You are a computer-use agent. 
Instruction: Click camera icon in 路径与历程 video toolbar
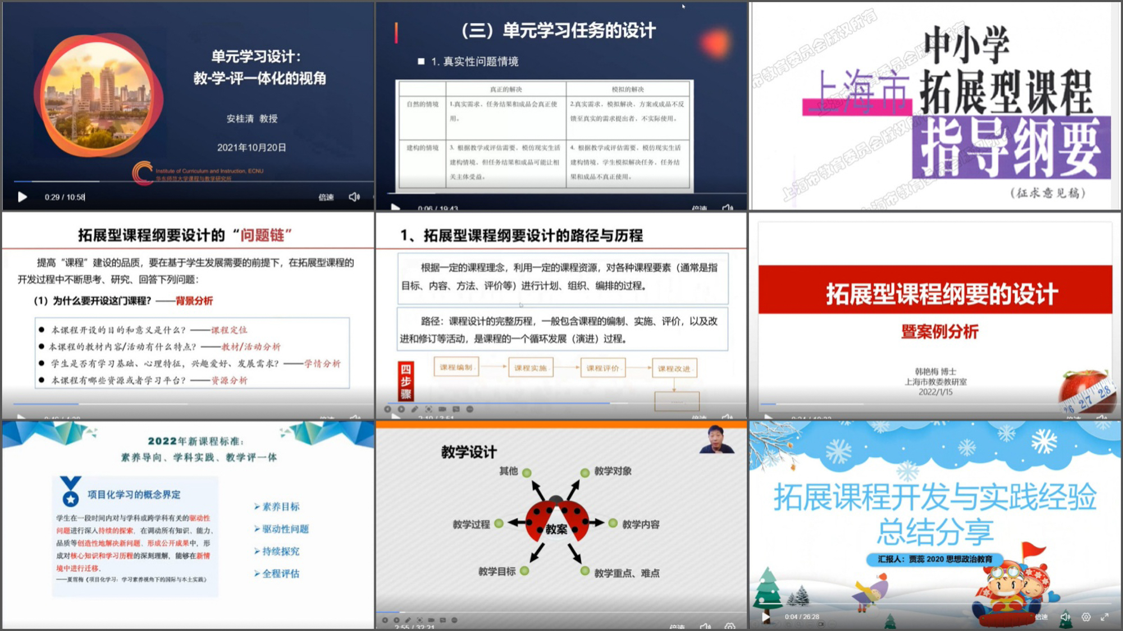442,409
